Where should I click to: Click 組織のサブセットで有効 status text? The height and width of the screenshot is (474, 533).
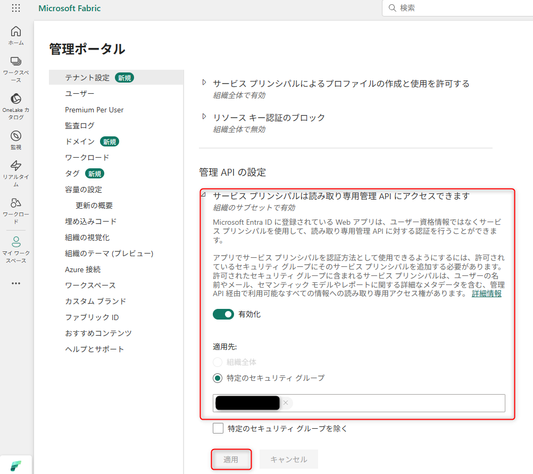254,208
